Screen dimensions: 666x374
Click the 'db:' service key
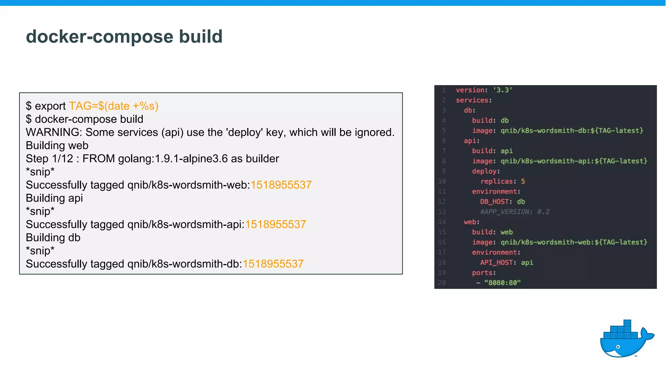point(470,110)
